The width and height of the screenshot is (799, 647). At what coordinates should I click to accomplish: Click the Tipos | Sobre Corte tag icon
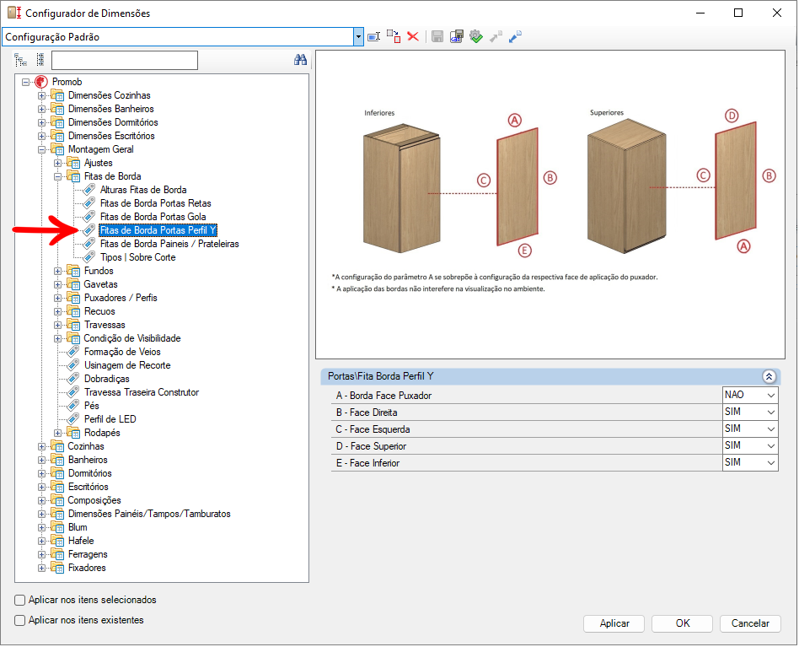tap(89, 257)
